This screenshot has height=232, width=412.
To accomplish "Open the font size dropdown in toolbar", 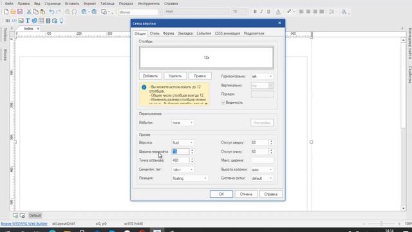I will click(x=240, y=12).
